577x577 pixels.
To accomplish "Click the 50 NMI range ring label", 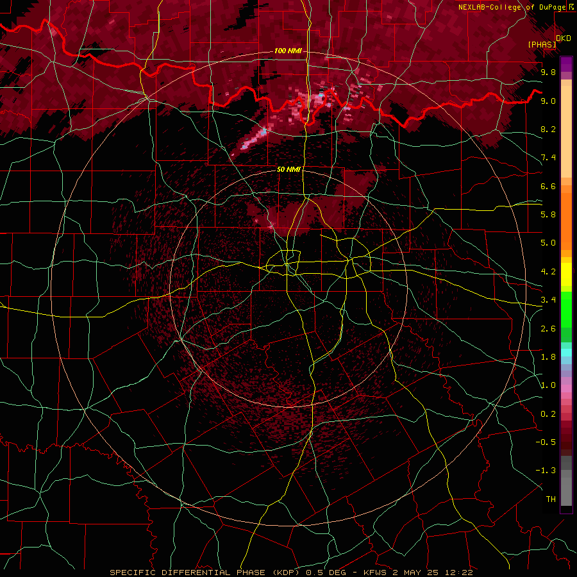I will pyautogui.click(x=288, y=169).
